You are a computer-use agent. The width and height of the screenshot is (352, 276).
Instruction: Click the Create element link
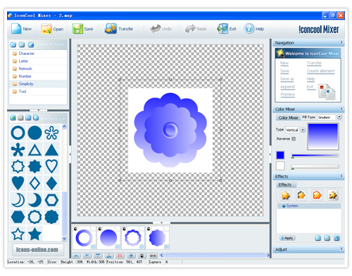[x=320, y=71]
